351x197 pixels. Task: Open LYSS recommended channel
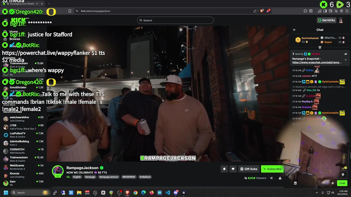pyautogui.click(x=23, y=127)
